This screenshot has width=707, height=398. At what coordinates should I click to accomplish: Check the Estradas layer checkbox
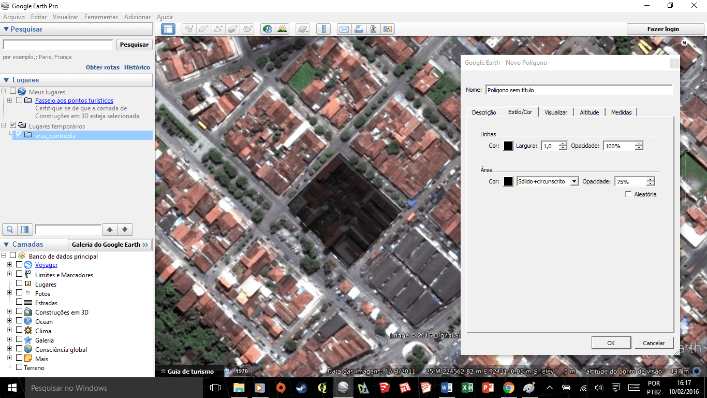point(19,303)
